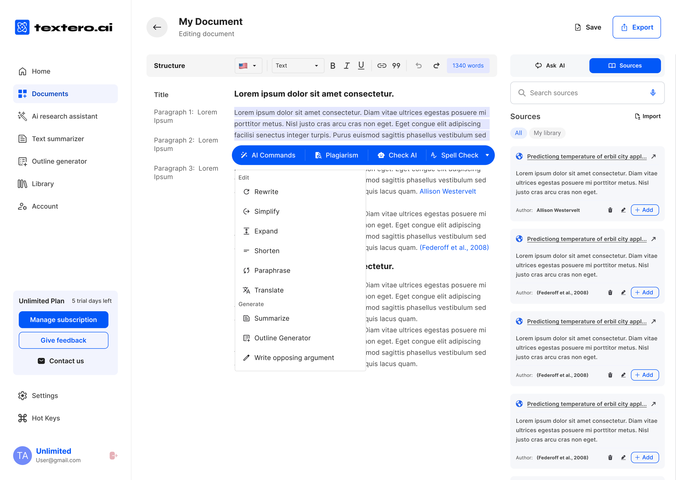Toggle underline formatting in toolbar
The width and height of the screenshot is (676, 480).
(x=361, y=66)
